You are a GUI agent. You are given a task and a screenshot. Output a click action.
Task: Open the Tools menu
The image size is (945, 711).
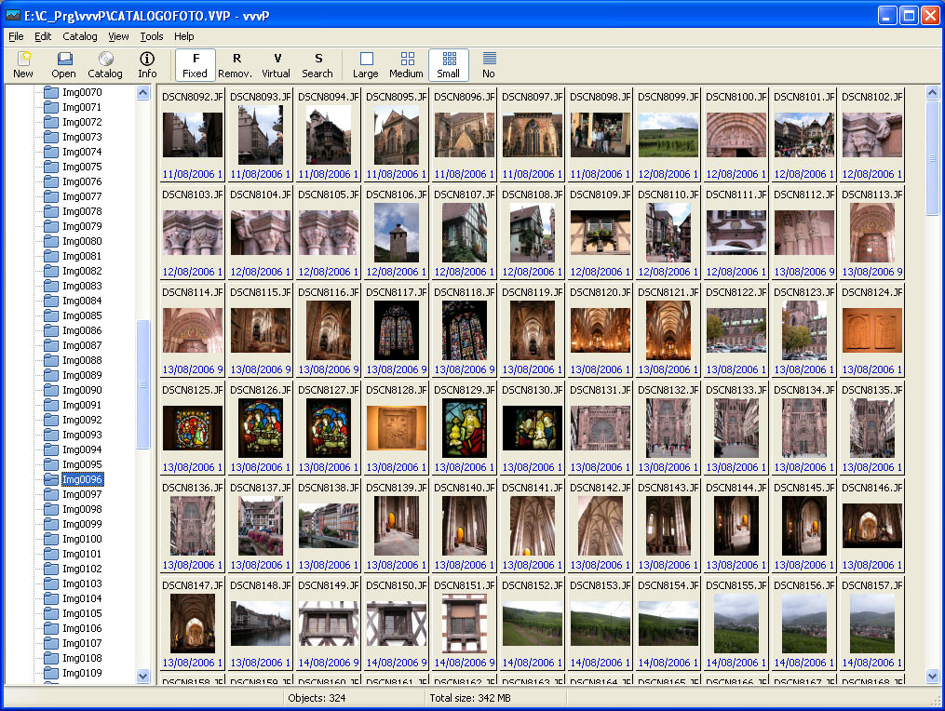point(151,36)
